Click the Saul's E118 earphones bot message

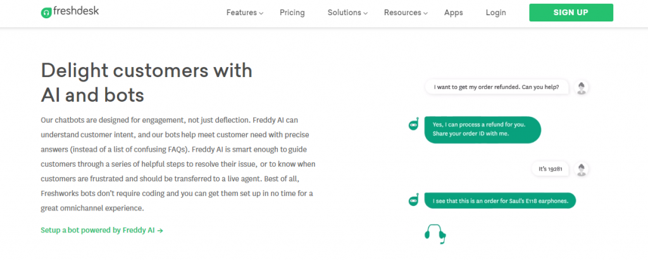[x=500, y=201]
